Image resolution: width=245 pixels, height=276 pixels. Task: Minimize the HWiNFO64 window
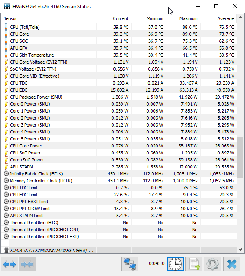tap(198, 6)
